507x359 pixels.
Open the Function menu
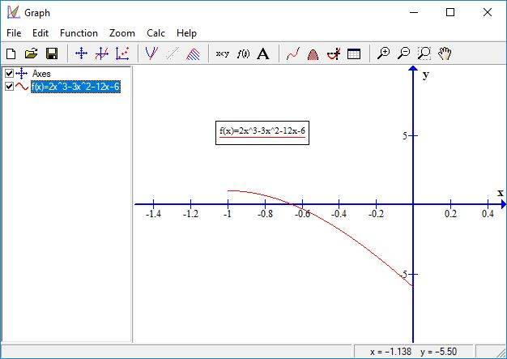click(x=79, y=33)
